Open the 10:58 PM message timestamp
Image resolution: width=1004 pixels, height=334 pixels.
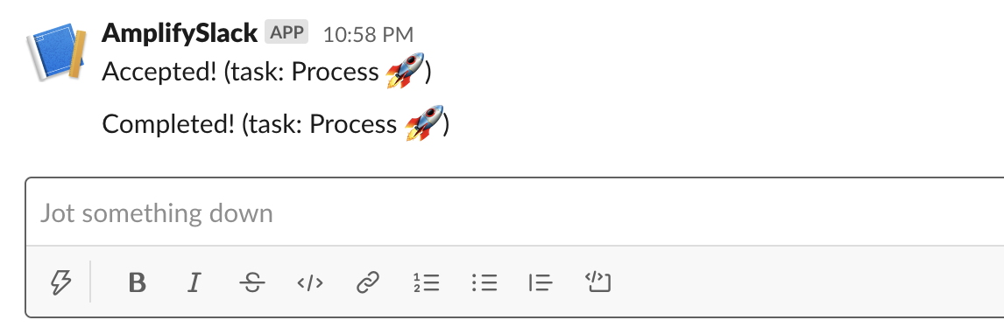pyautogui.click(x=368, y=34)
